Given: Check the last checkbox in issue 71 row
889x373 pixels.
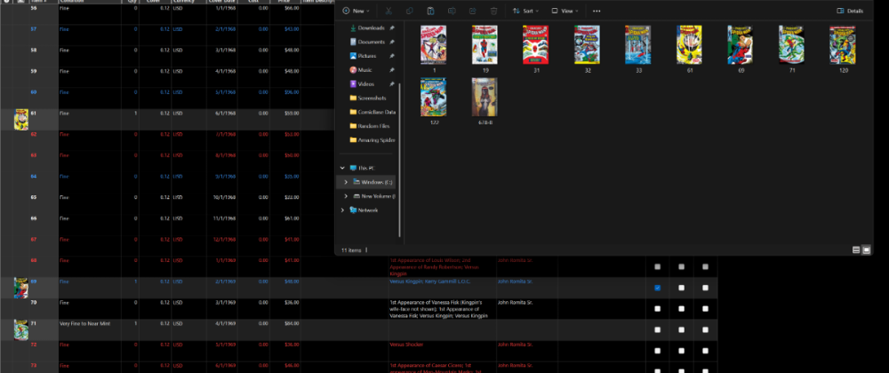Looking at the screenshot, I should (x=705, y=329).
